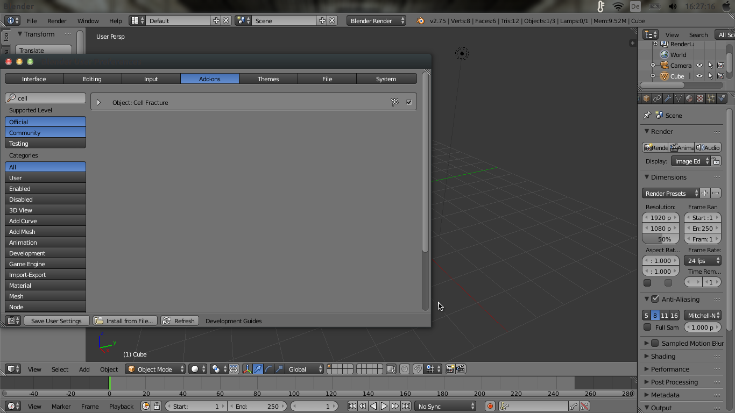The width and height of the screenshot is (735, 413).
Task: Open the Render properties tab icon
Action: (x=640, y=98)
